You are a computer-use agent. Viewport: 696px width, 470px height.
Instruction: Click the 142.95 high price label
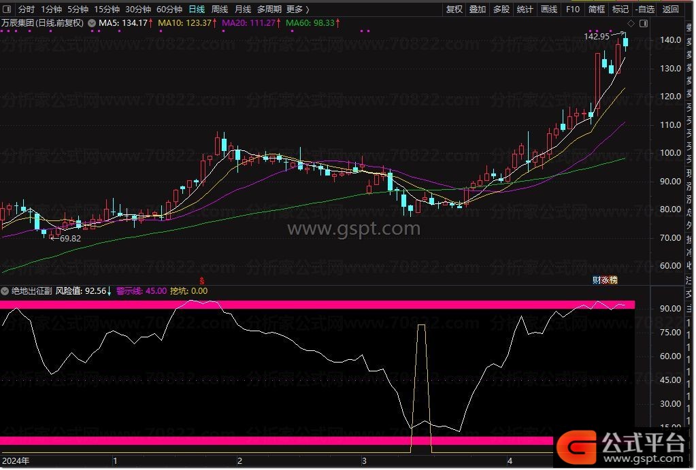pyautogui.click(x=597, y=37)
